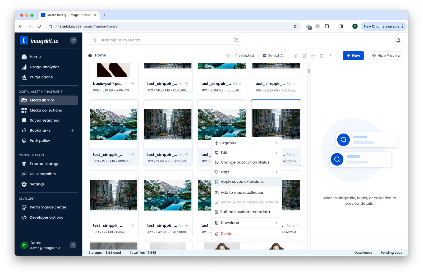Viewport: 423px width, 275px height.
Task: Hide the preview panel
Action: pyautogui.click(x=386, y=56)
